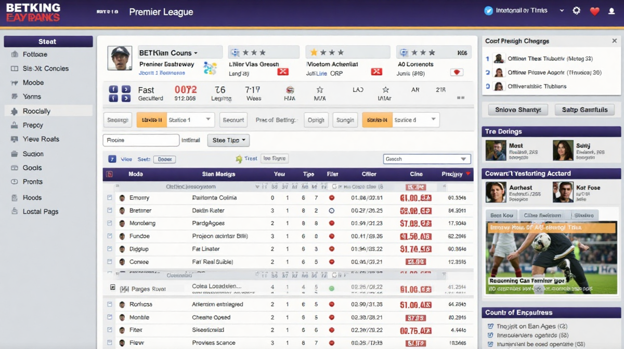Click the Twitter bird icon in header
Screen dimensions: 624x349
[488, 11]
